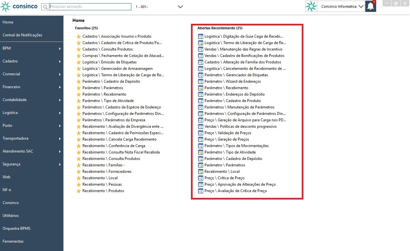Click star icon beside Emissão de Etiquetas
The height and width of the screenshot is (251, 410).
click(x=79, y=62)
